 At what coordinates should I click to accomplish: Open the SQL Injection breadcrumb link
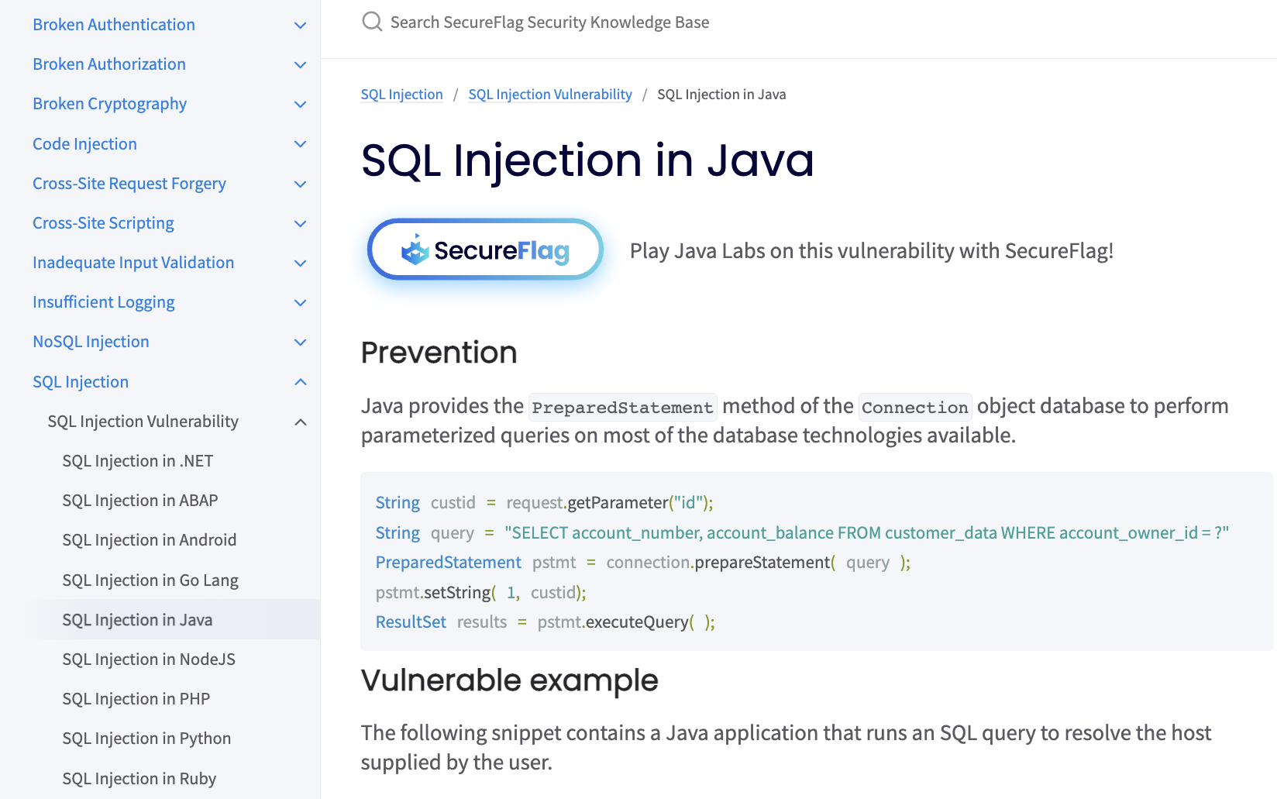pyautogui.click(x=401, y=94)
